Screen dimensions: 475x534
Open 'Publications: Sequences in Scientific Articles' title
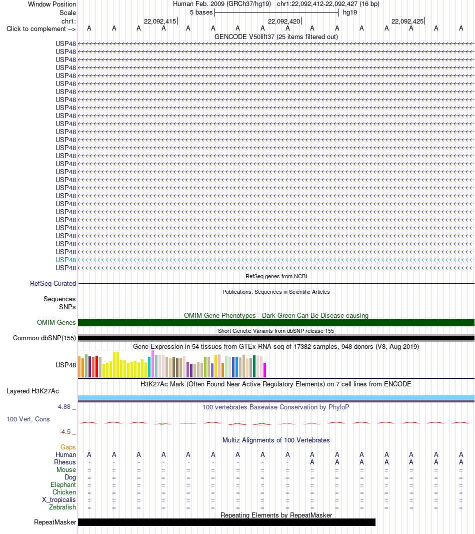[276, 292]
